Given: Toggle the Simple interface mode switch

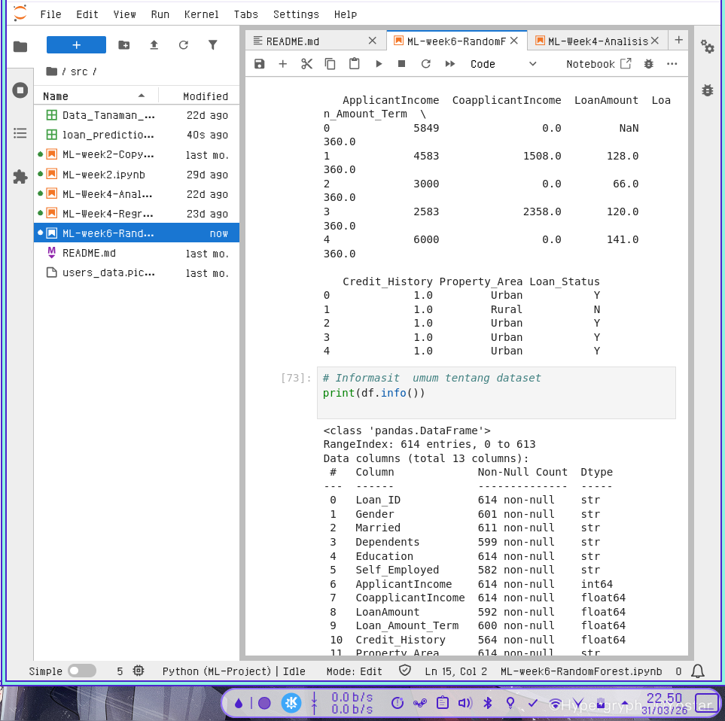Looking at the screenshot, I should [82, 671].
